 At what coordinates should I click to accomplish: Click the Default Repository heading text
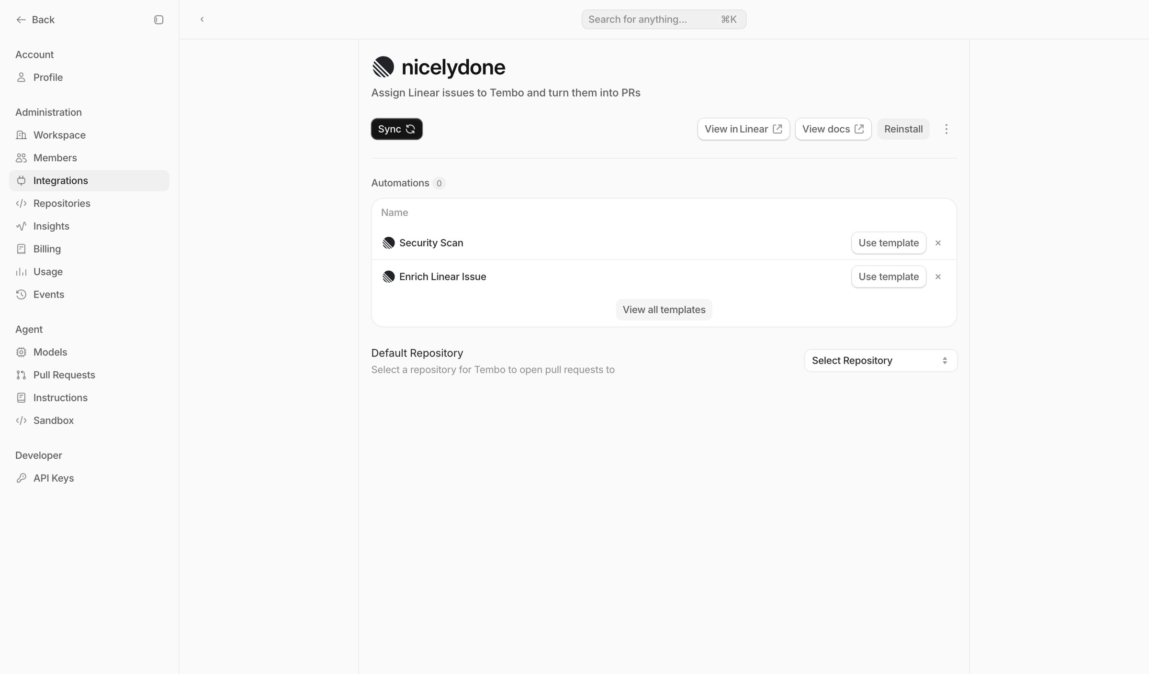(417, 353)
